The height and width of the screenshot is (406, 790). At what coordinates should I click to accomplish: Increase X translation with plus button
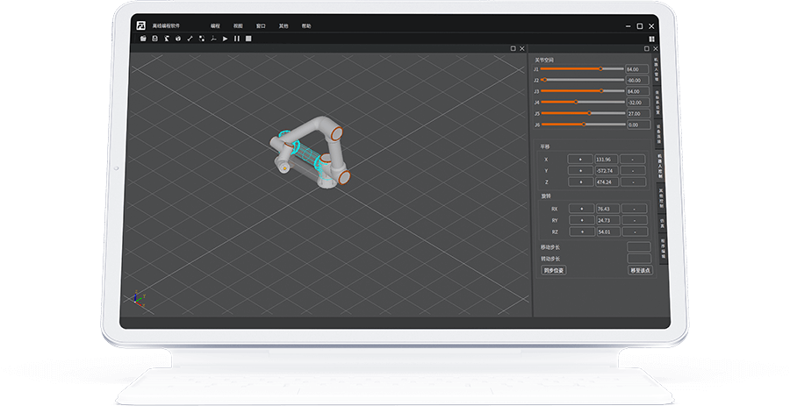(x=579, y=159)
